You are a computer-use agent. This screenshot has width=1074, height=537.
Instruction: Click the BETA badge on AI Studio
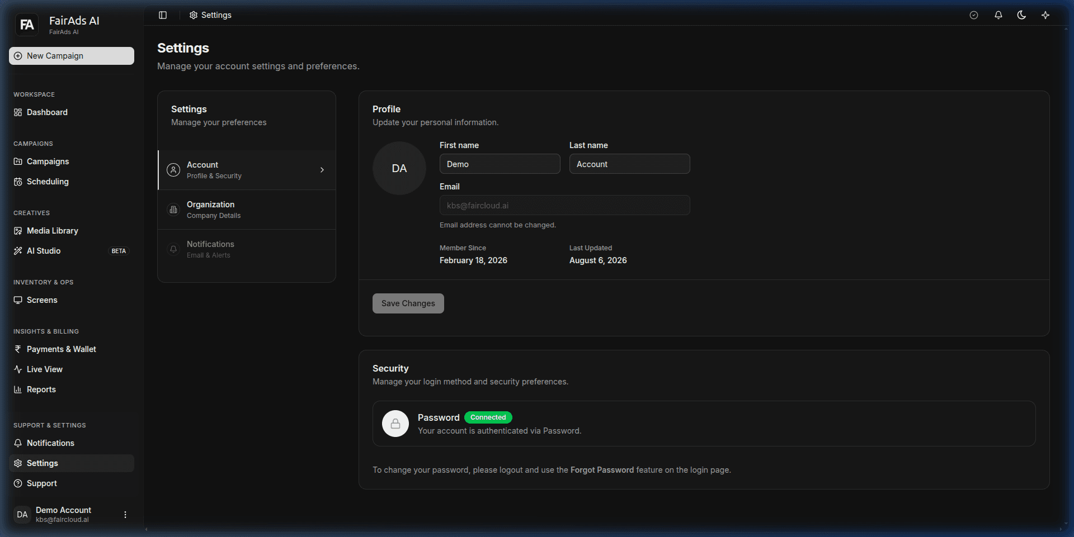click(119, 251)
